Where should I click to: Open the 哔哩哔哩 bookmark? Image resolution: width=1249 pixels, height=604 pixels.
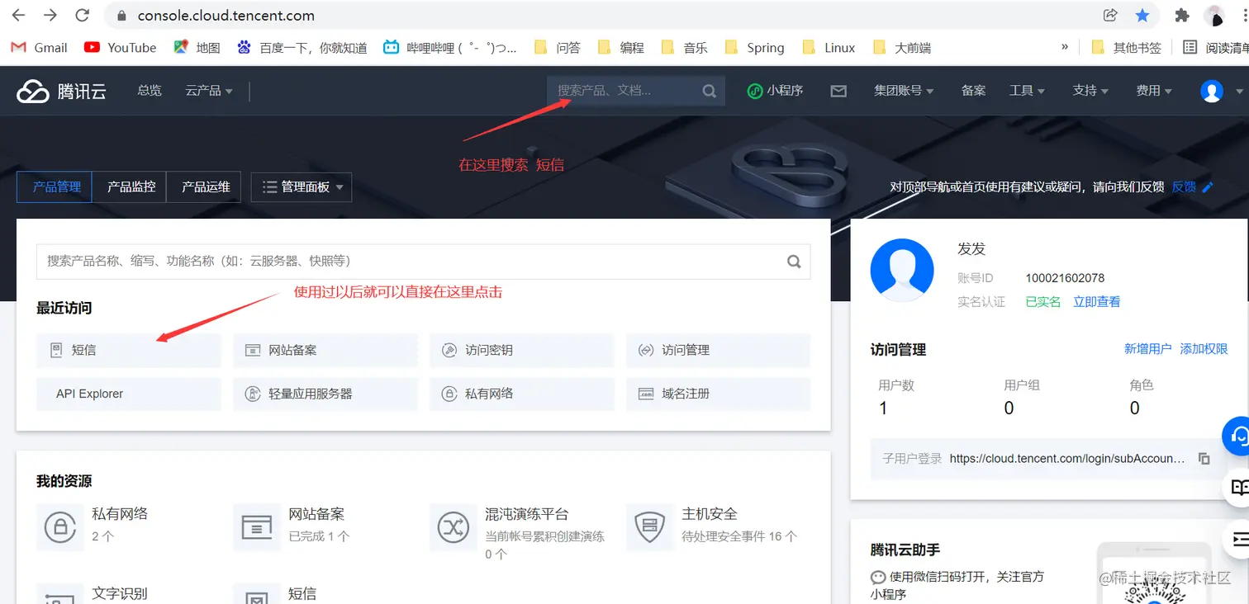(x=450, y=48)
